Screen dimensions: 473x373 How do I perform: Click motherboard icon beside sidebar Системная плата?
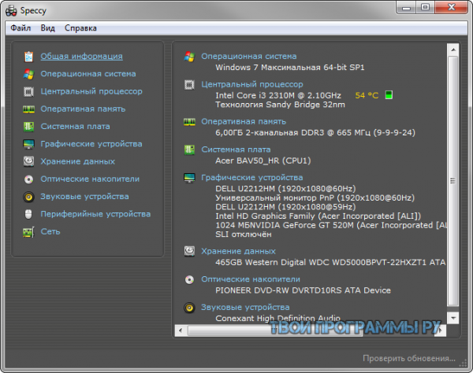[28, 127]
